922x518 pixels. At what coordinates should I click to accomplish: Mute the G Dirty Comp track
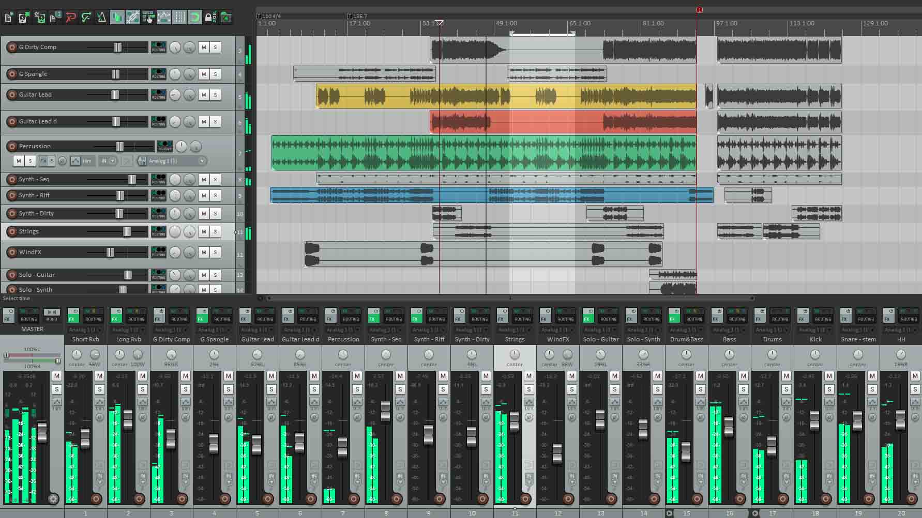coord(204,48)
